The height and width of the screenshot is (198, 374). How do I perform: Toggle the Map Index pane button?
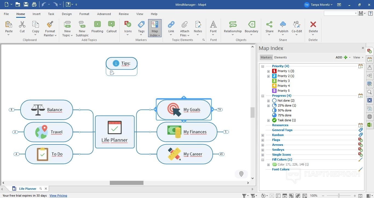point(155,25)
